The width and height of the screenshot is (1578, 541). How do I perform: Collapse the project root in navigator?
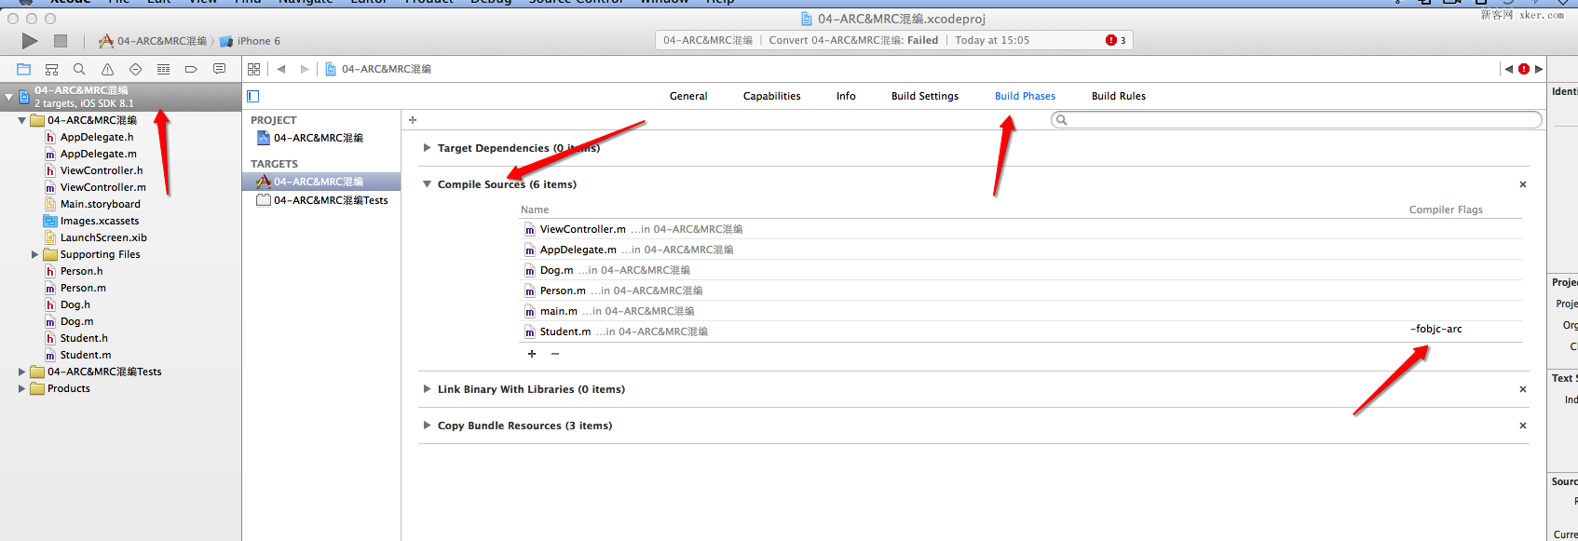(x=9, y=97)
